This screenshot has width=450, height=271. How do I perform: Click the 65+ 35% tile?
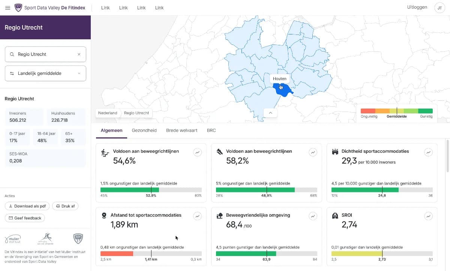point(73,137)
